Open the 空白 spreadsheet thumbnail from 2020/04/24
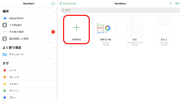Screen dimensions: 183x103 135,28
